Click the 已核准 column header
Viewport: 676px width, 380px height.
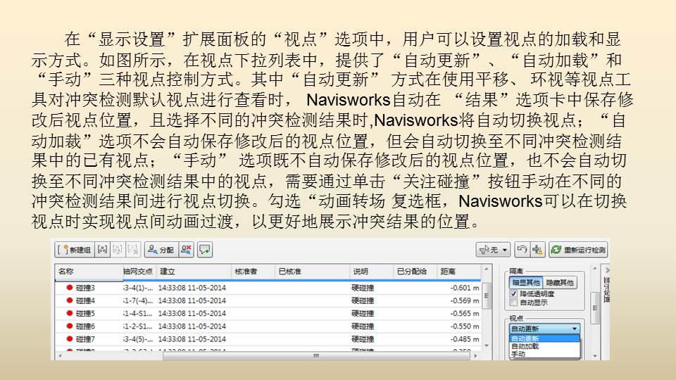pos(312,272)
